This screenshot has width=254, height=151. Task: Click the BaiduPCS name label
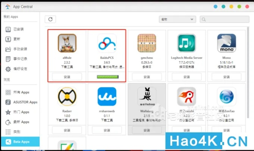pyautogui.click(x=107, y=58)
